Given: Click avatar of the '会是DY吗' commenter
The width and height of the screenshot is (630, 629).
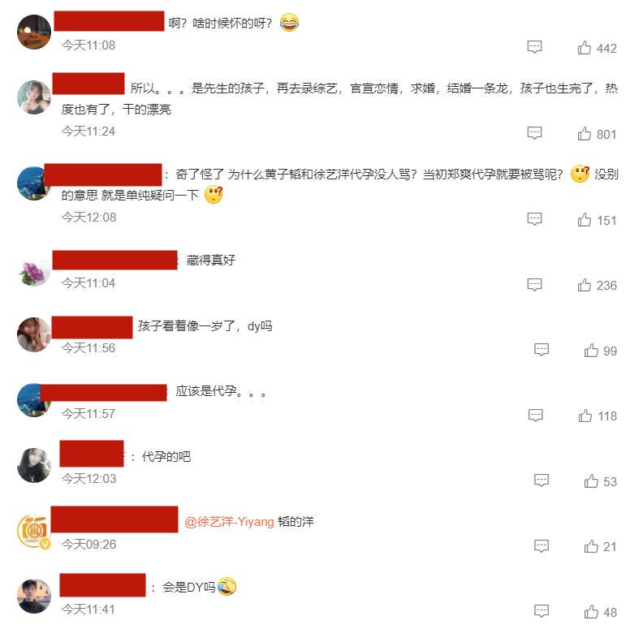Looking at the screenshot, I should [34, 596].
